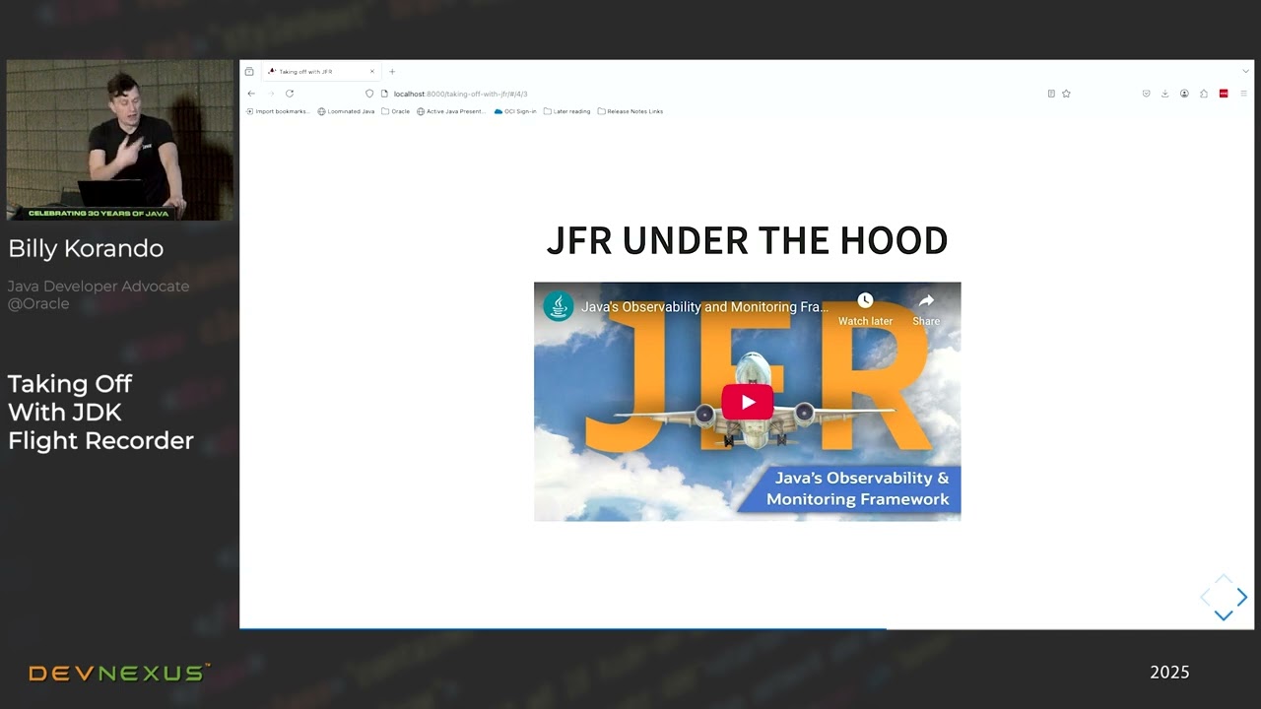The width and height of the screenshot is (1261, 709).
Task: Click the browser forward arrow
Action: 270,94
